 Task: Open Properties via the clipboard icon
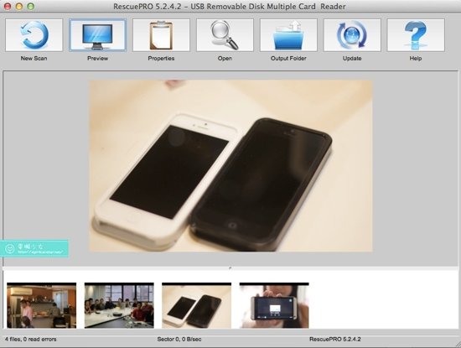(161, 35)
